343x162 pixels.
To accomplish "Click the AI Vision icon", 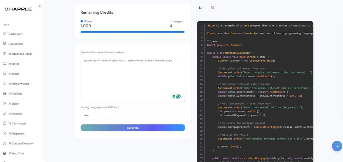I will pos(5,104).
